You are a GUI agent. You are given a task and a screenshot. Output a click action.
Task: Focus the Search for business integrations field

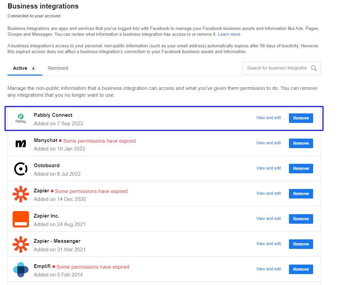pyautogui.click(x=281, y=68)
